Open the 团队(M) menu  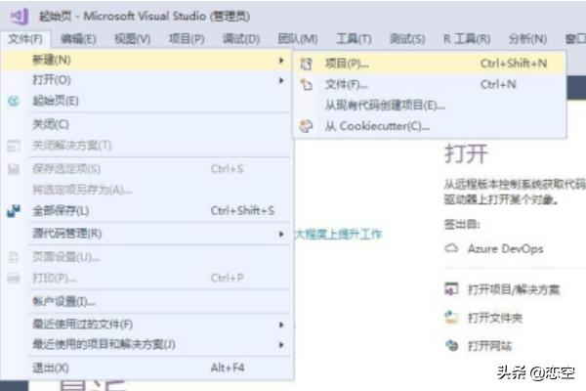point(298,38)
